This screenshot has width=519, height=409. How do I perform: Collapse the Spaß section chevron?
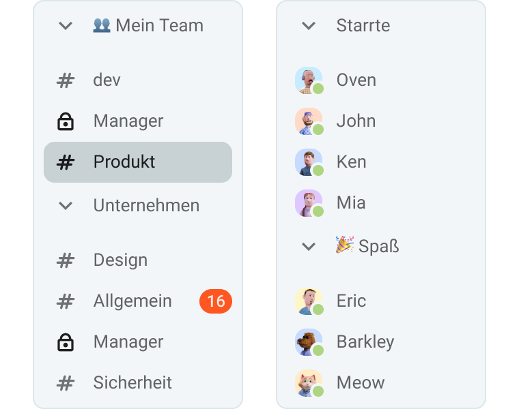tap(309, 246)
